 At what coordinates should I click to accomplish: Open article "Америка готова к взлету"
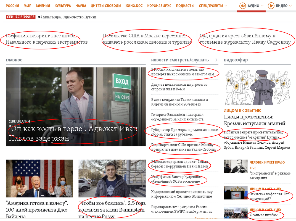pyautogui.click(x=37, y=210)
